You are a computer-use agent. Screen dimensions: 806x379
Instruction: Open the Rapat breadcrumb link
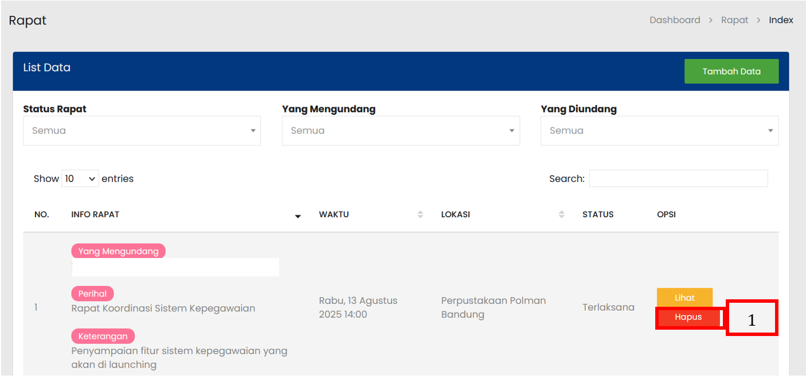tap(734, 20)
